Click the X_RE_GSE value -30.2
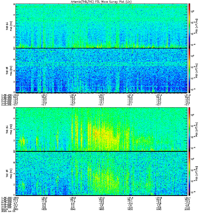Screen dimensions: 200x213 pyautogui.click(x=44, y=198)
